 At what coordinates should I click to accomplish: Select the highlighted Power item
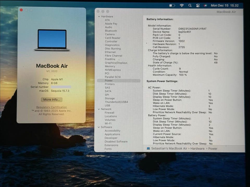[x=119, y=81]
